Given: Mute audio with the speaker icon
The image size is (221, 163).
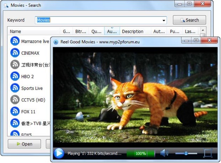Looking at the screenshot, I should click(164, 153).
